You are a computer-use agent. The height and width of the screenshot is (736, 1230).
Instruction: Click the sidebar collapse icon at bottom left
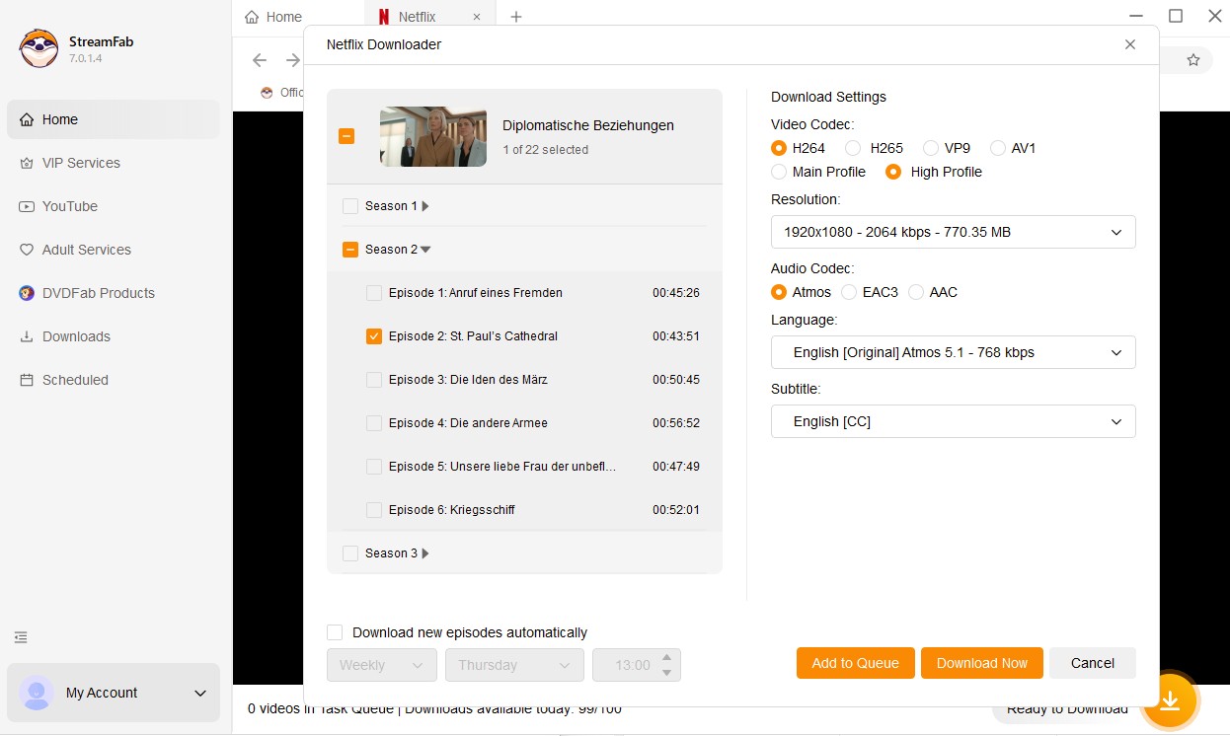pyautogui.click(x=21, y=637)
